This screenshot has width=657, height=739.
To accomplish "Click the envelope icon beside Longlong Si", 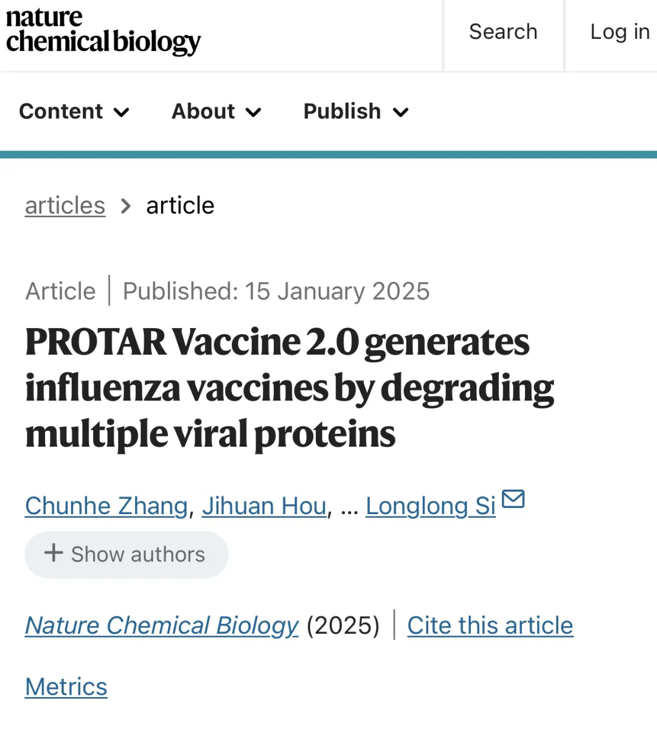I will [513, 498].
